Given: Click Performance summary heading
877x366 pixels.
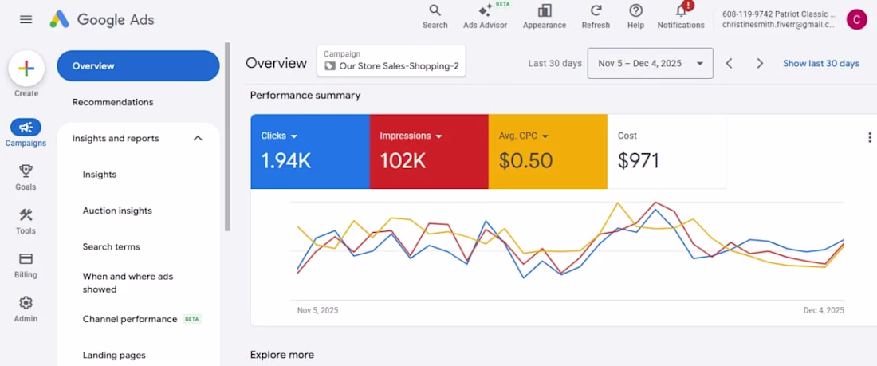Looking at the screenshot, I should (x=305, y=95).
